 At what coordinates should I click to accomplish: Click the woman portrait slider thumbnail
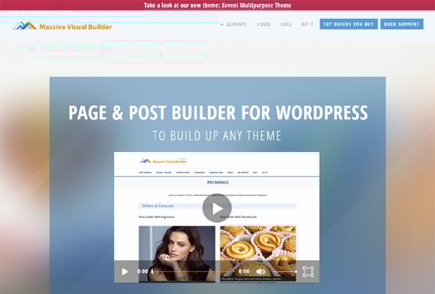click(177, 254)
